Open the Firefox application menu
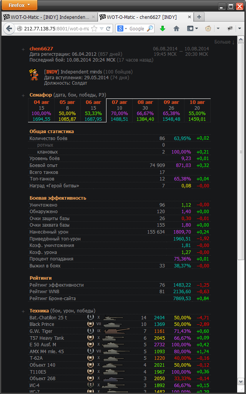 19,5
